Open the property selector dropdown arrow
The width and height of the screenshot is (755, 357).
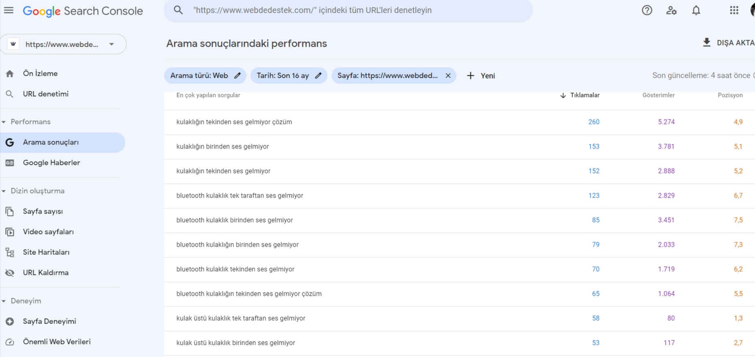112,44
